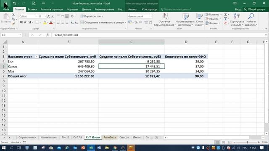Collapse the ribbon chevron

[266, 29]
